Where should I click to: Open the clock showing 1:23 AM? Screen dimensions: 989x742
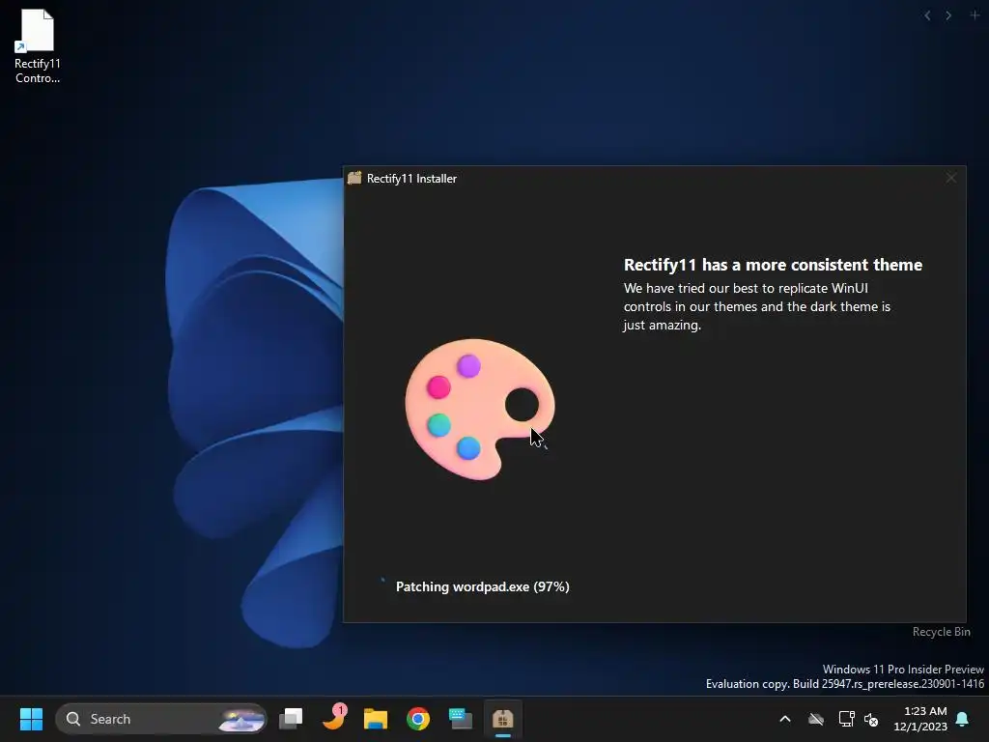920,719
